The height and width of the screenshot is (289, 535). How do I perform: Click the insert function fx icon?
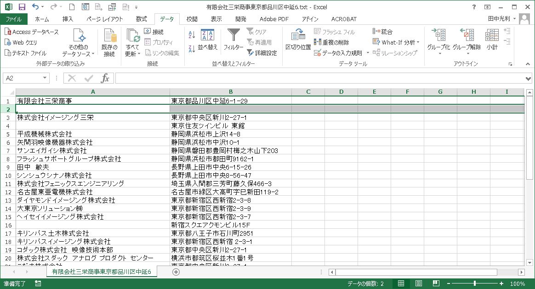coord(105,78)
